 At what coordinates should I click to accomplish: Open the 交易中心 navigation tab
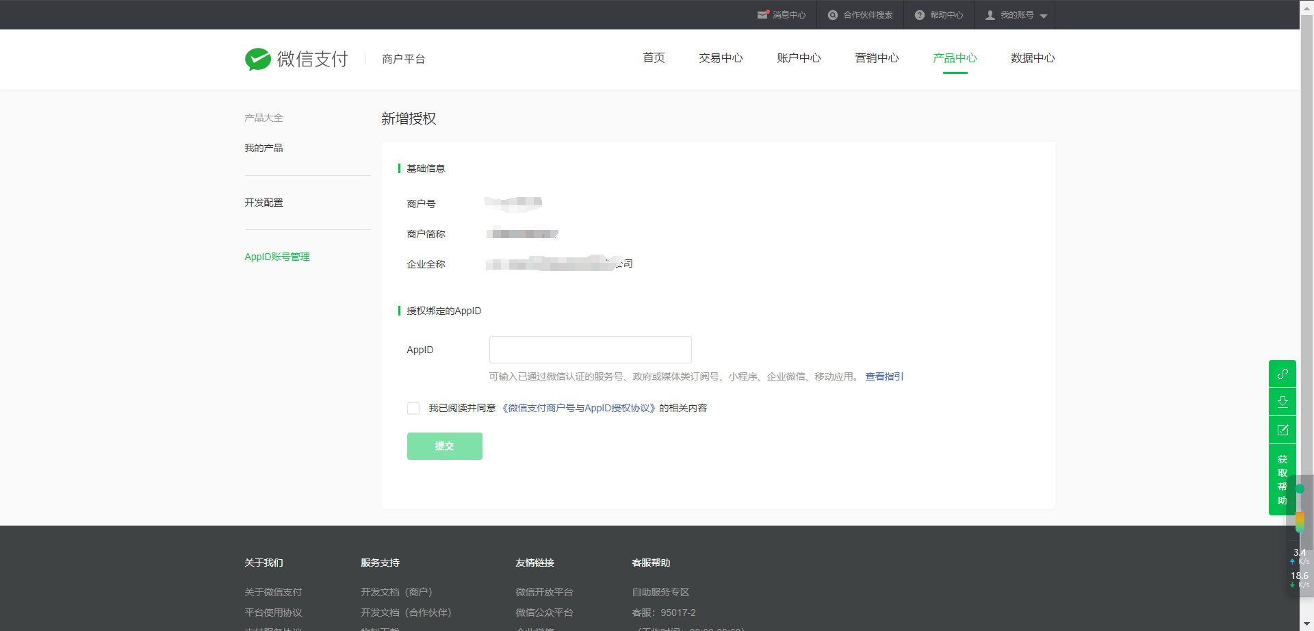[x=721, y=58]
